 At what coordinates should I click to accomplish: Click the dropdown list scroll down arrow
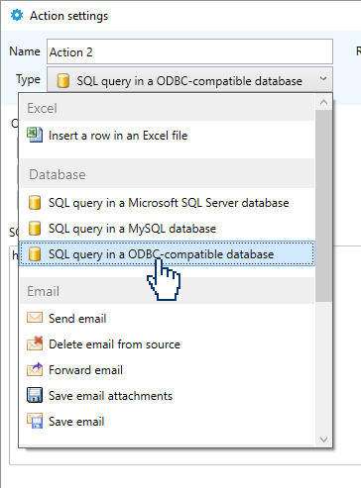click(x=323, y=439)
